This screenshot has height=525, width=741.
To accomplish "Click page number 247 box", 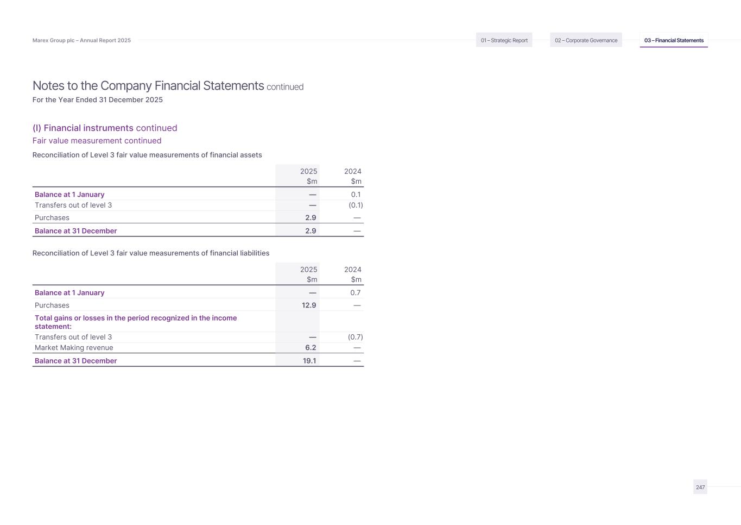I will tap(700, 487).
